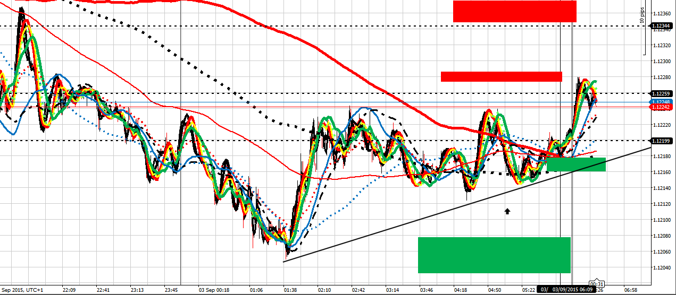Viewport: 676px width, 295px height.
Task: Click the 1.12120 axis price value
Action: [662, 204]
